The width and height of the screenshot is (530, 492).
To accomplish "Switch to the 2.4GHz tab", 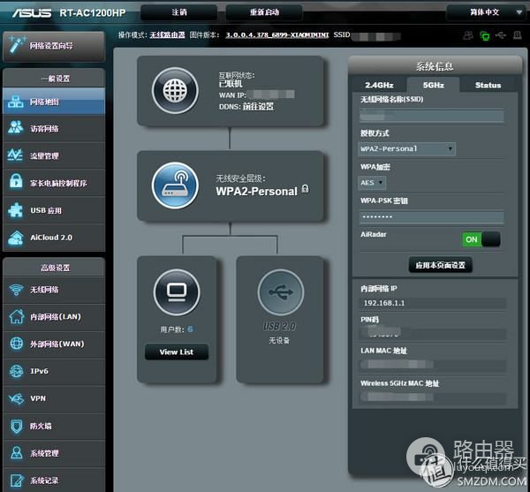I will pos(379,85).
